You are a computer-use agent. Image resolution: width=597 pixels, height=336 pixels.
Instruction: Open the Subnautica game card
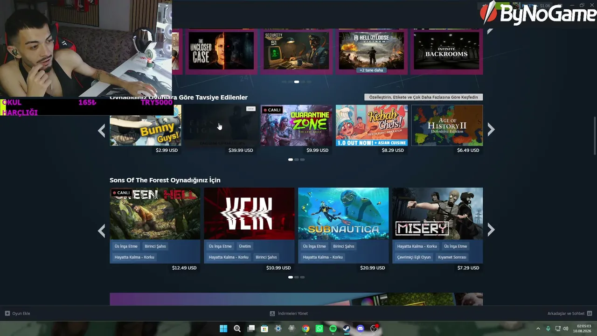[343, 214]
